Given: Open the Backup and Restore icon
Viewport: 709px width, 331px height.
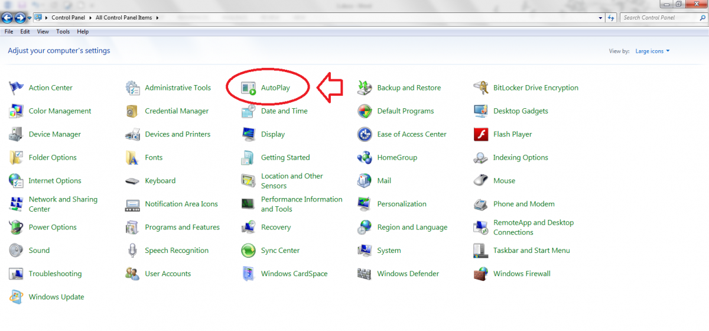Looking at the screenshot, I should pos(365,88).
